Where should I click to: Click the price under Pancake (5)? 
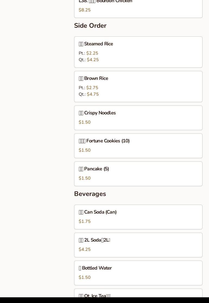(x=85, y=178)
